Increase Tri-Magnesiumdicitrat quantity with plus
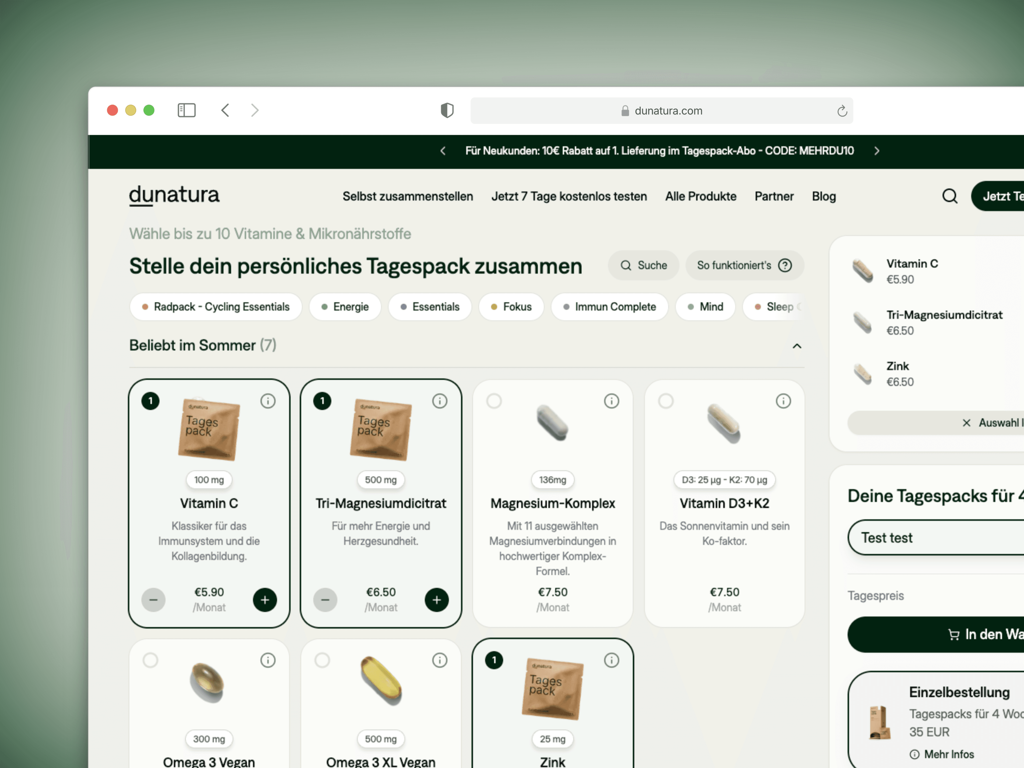Viewport: 1024px width, 768px height. tap(437, 600)
